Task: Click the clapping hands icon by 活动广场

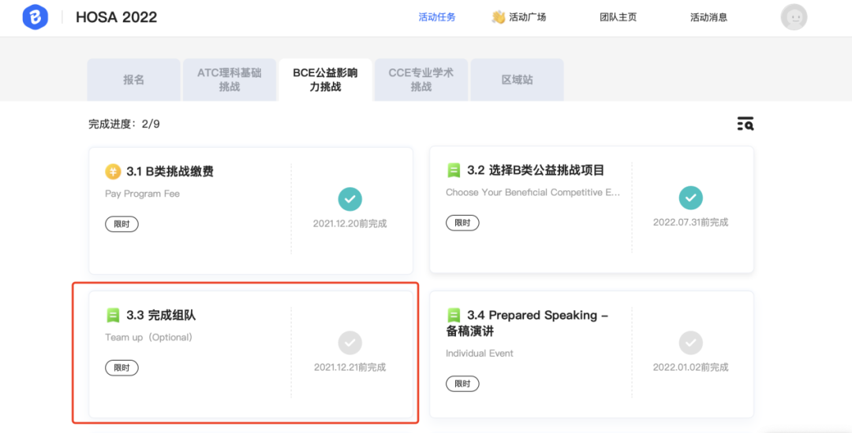Action: [498, 17]
